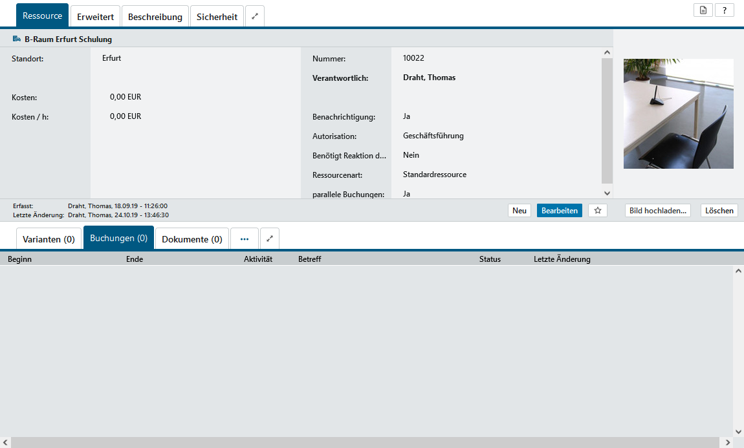The image size is (744, 448).
Task: Open the three-dots more tabs menu
Action: tap(245, 239)
